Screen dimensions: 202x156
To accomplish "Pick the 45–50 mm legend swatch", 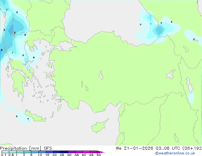I will [x=94, y=152].
